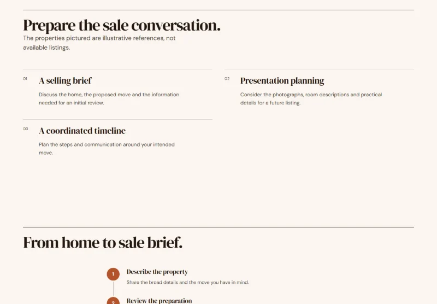Click 'Prepare the sale conversation.' heading
Viewport: 437px width, 304px height.
(x=122, y=25)
